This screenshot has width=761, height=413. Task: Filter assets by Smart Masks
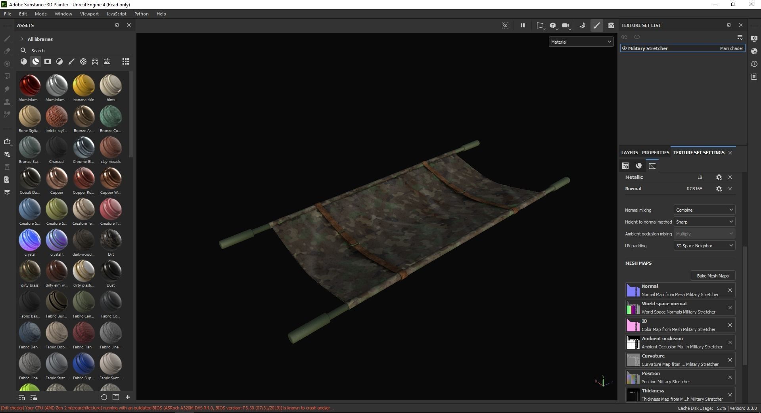(x=48, y=61)
